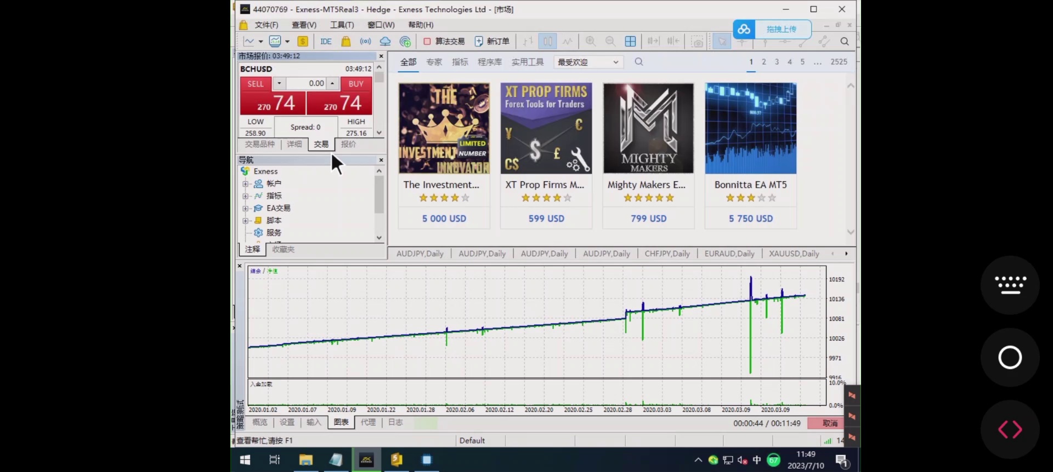Open the 窗口(W) menu
The height and width of the screenshot is (472, 1053).
tap(381, 25)
